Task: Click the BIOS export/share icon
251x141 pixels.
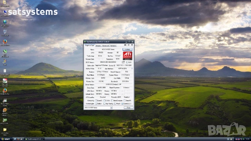Action: [x=123, y=62]
